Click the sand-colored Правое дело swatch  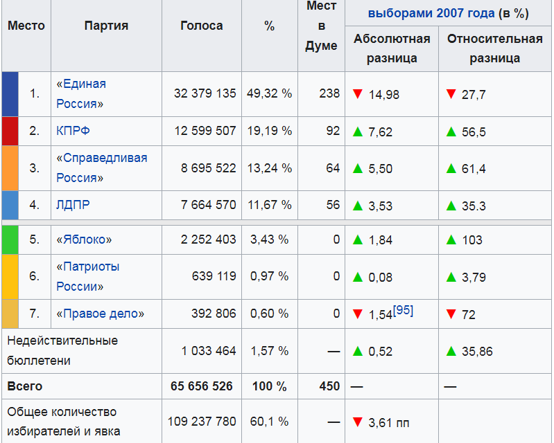pos(10,314)
